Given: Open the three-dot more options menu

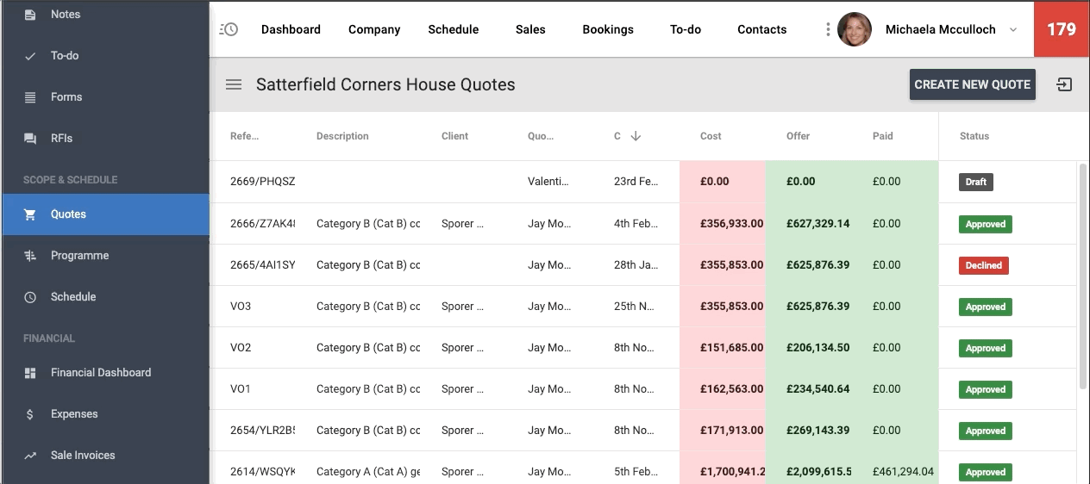Looking at the screenshot, I should pyautogui.click(x=828, y=29).
